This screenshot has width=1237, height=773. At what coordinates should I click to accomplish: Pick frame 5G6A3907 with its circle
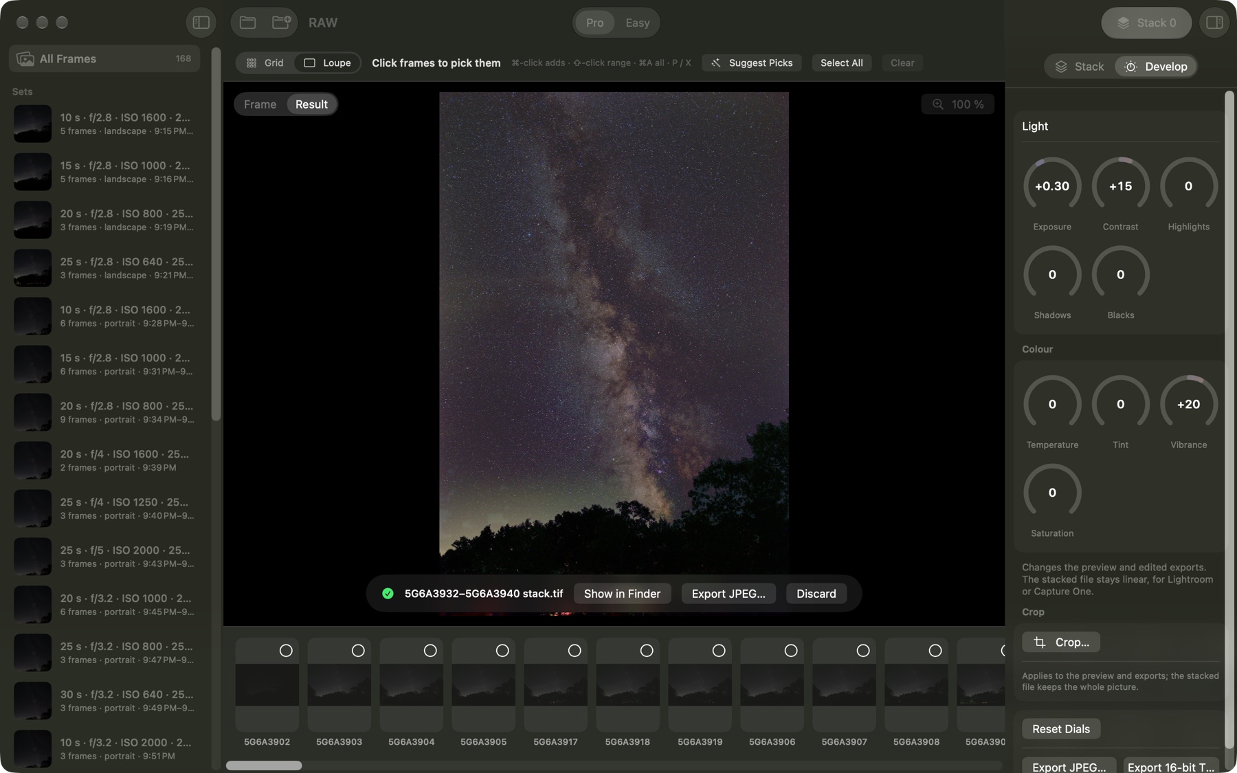[x=863, y=651]
